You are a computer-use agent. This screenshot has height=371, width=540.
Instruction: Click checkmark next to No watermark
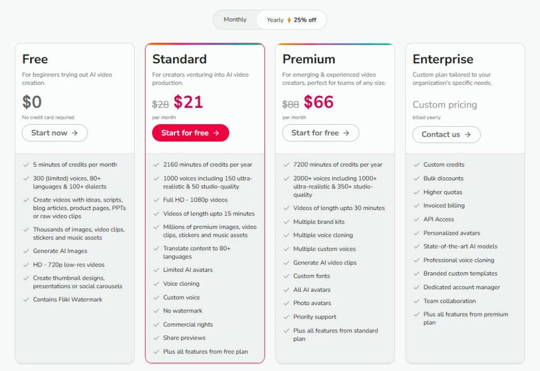point(156,311)
